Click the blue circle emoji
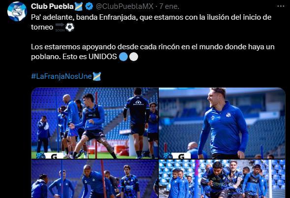 pos(123,57)
